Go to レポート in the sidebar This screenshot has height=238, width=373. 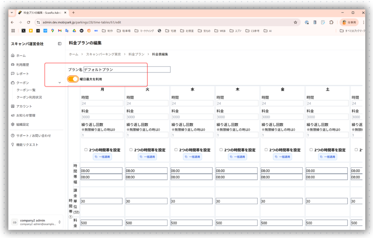(x=23, y=74)
